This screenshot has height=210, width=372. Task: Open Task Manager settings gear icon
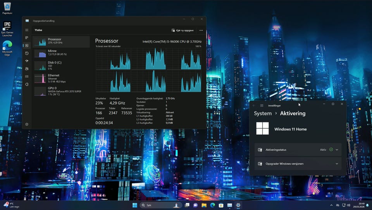point(27,124)
